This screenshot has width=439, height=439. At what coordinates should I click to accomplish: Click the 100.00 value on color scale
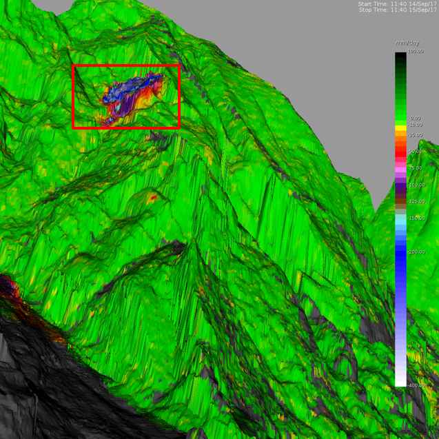(x=416, y=51)
